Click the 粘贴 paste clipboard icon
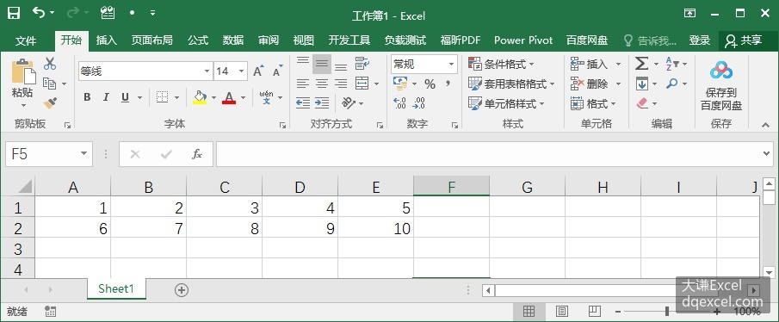This screenshot has height=322, width=779. (x=23, y=71)
